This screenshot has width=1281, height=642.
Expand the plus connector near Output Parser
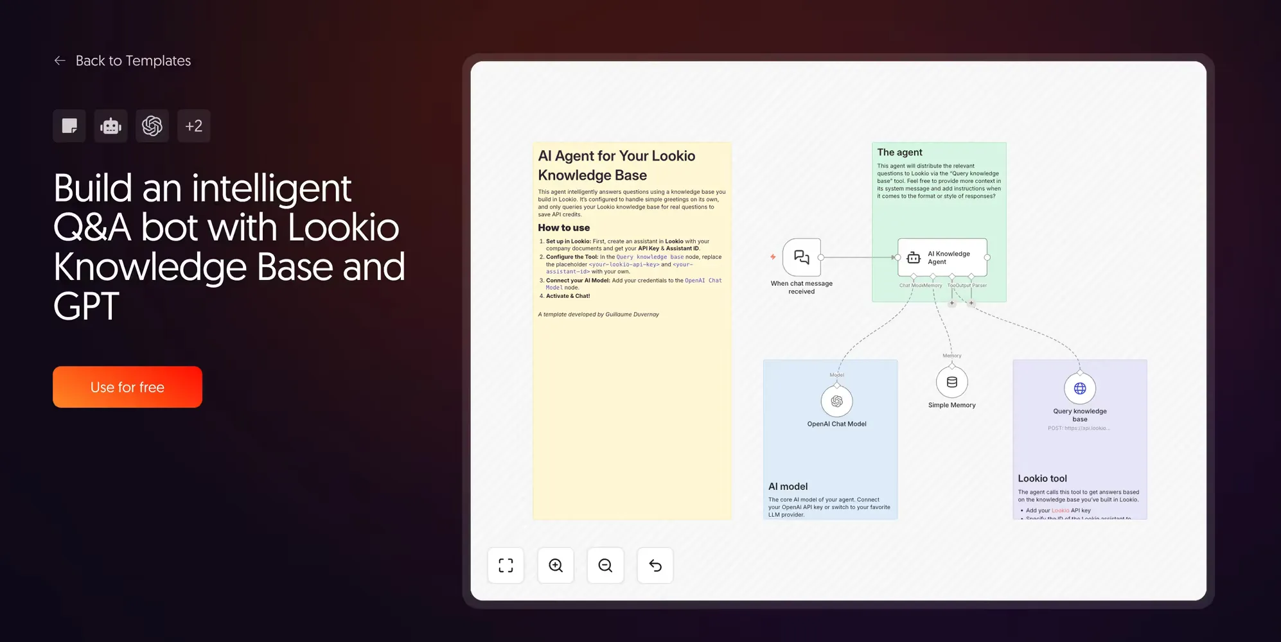tap(971, 303)
